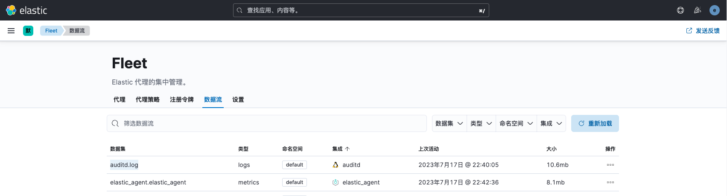Select the 数据流 tab

[213, 99]
